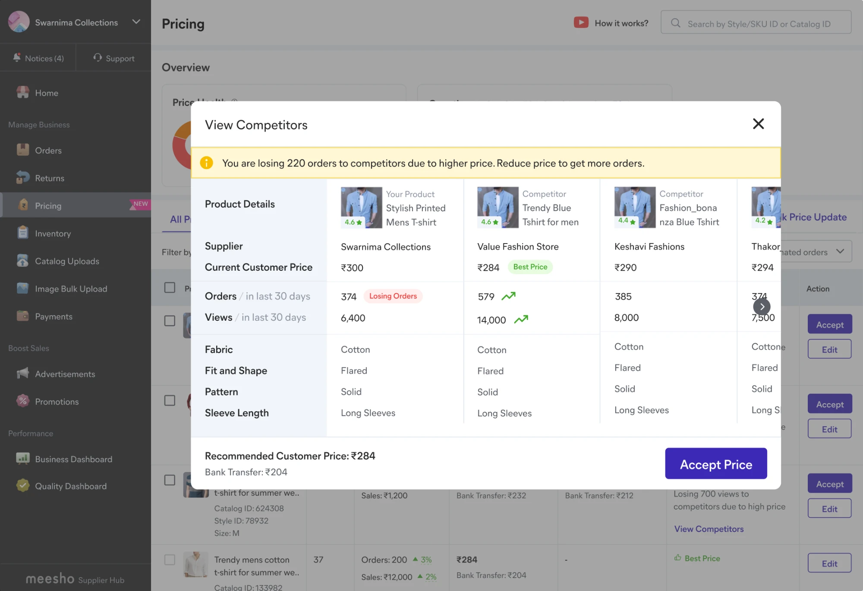
Task: Open Bulk Price Update tab
Action: [x=814, y=217]
